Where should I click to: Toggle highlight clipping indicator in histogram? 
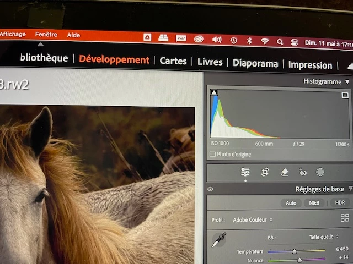tap(345, 95)
